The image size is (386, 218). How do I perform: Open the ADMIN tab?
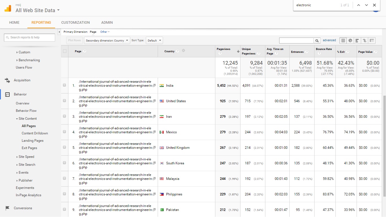tap(107, 23)
